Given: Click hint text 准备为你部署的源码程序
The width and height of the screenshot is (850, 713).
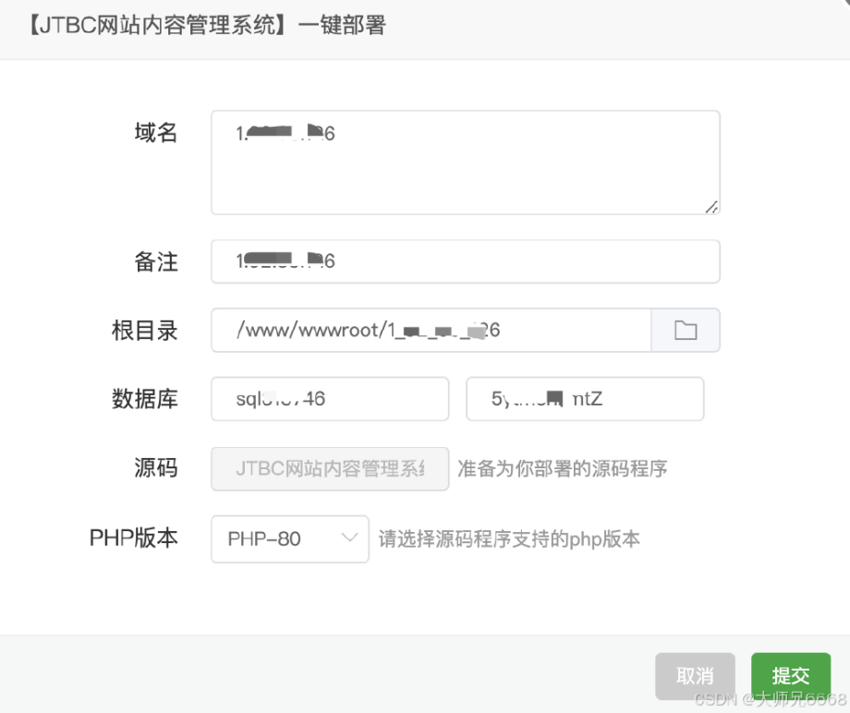Looking at the screenshot, I should coord(562,468).
